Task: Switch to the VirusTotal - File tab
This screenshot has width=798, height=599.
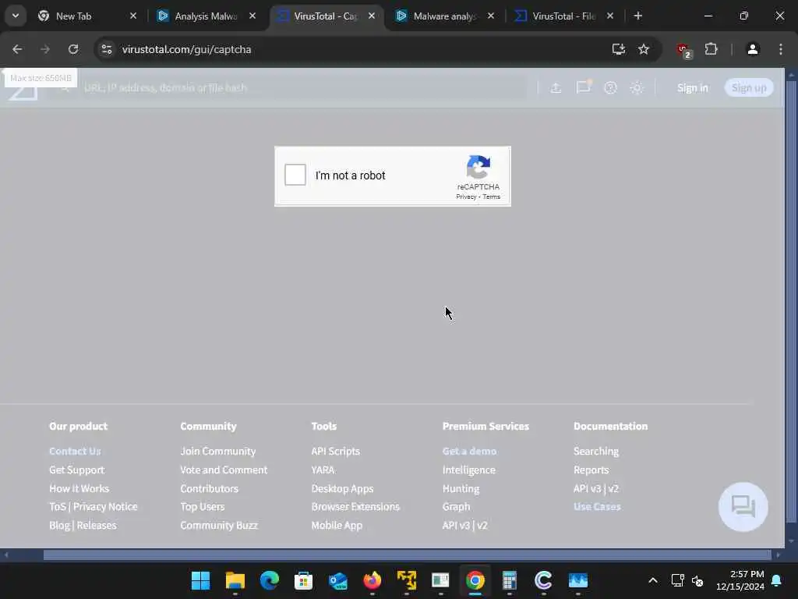Action: (x=563, y=16)
